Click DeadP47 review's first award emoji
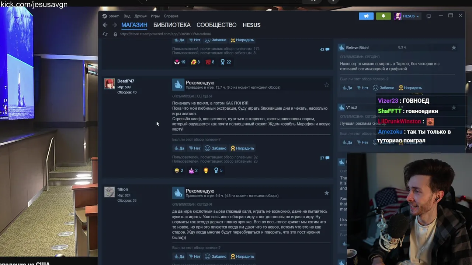472x265 pixels. coord(178,170)
